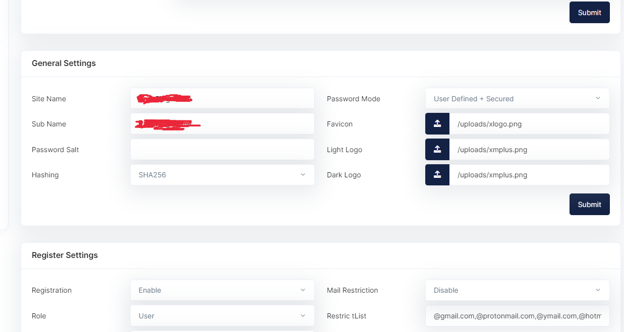Click the empty Password Salt field

[x=222, y=149]
